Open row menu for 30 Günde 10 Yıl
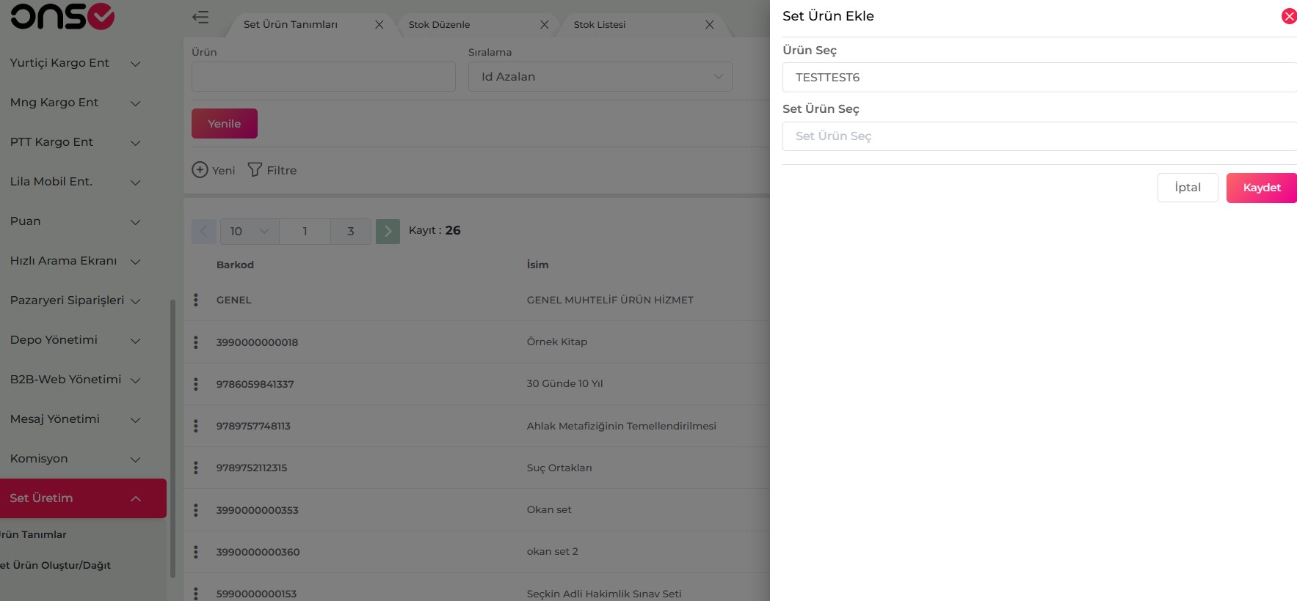 (196, 384)
